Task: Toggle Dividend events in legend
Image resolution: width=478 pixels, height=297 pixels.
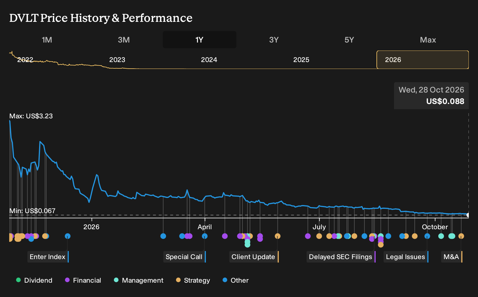Action: tap(34, 280)
